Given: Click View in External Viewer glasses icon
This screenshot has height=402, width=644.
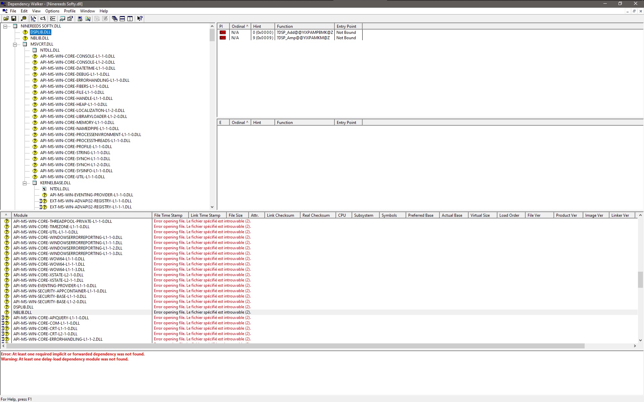Looking at the screenshot, I should pos(62,19).
